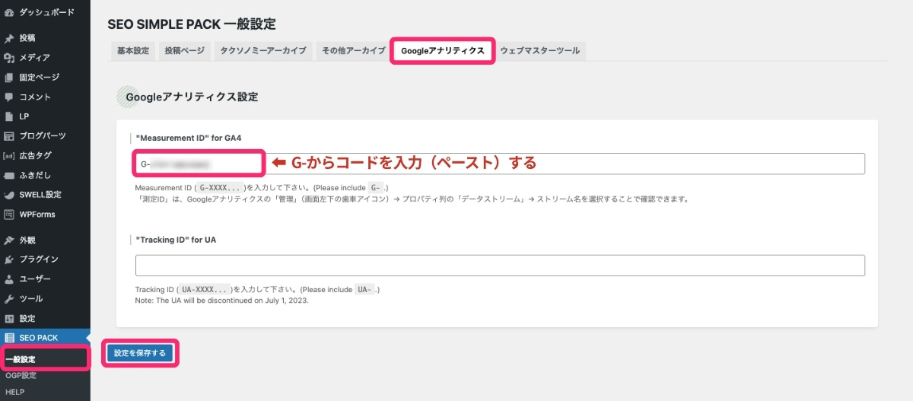Click the SEO PACK list icon
913x401 pixels.
pos(9,338)
